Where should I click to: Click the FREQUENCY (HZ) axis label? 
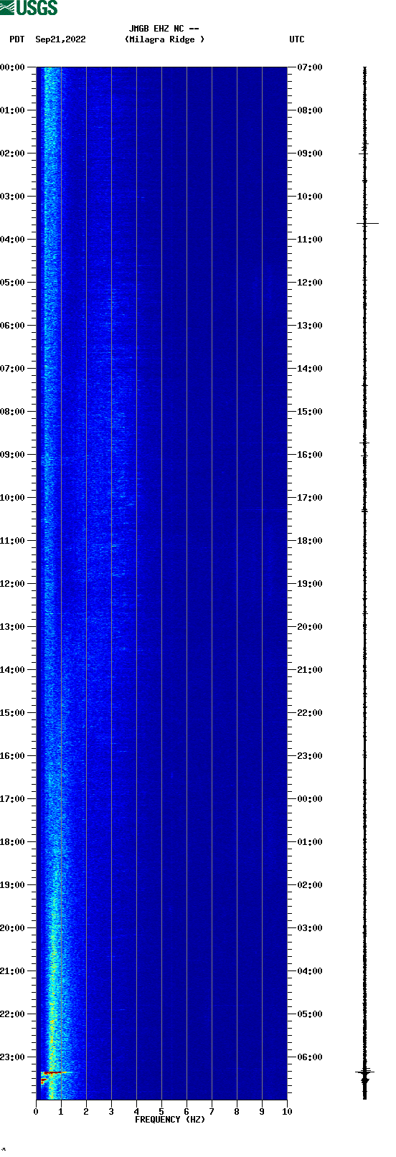tap(170, 1120)
